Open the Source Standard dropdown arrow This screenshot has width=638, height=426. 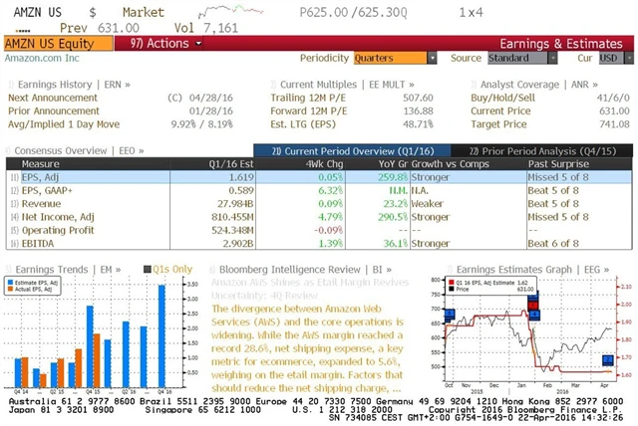pyautogui.click(x=552, y=58)
